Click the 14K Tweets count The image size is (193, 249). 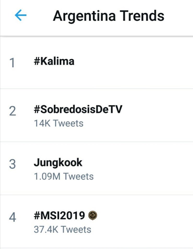point(59,123)
